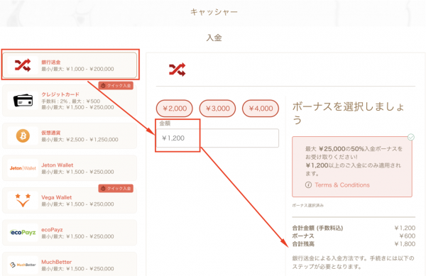Click the クイック入金 badge on credit card
The width and height of the screenshot is (426, 276).
(x=116, y=85)
